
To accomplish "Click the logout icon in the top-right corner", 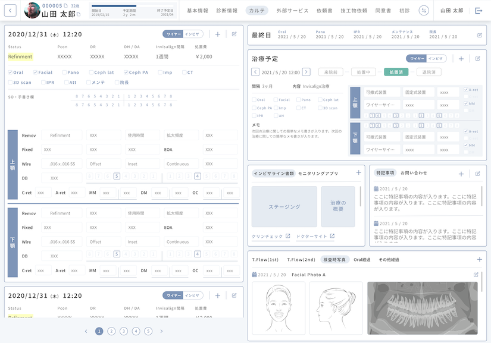I will (479, 10).
